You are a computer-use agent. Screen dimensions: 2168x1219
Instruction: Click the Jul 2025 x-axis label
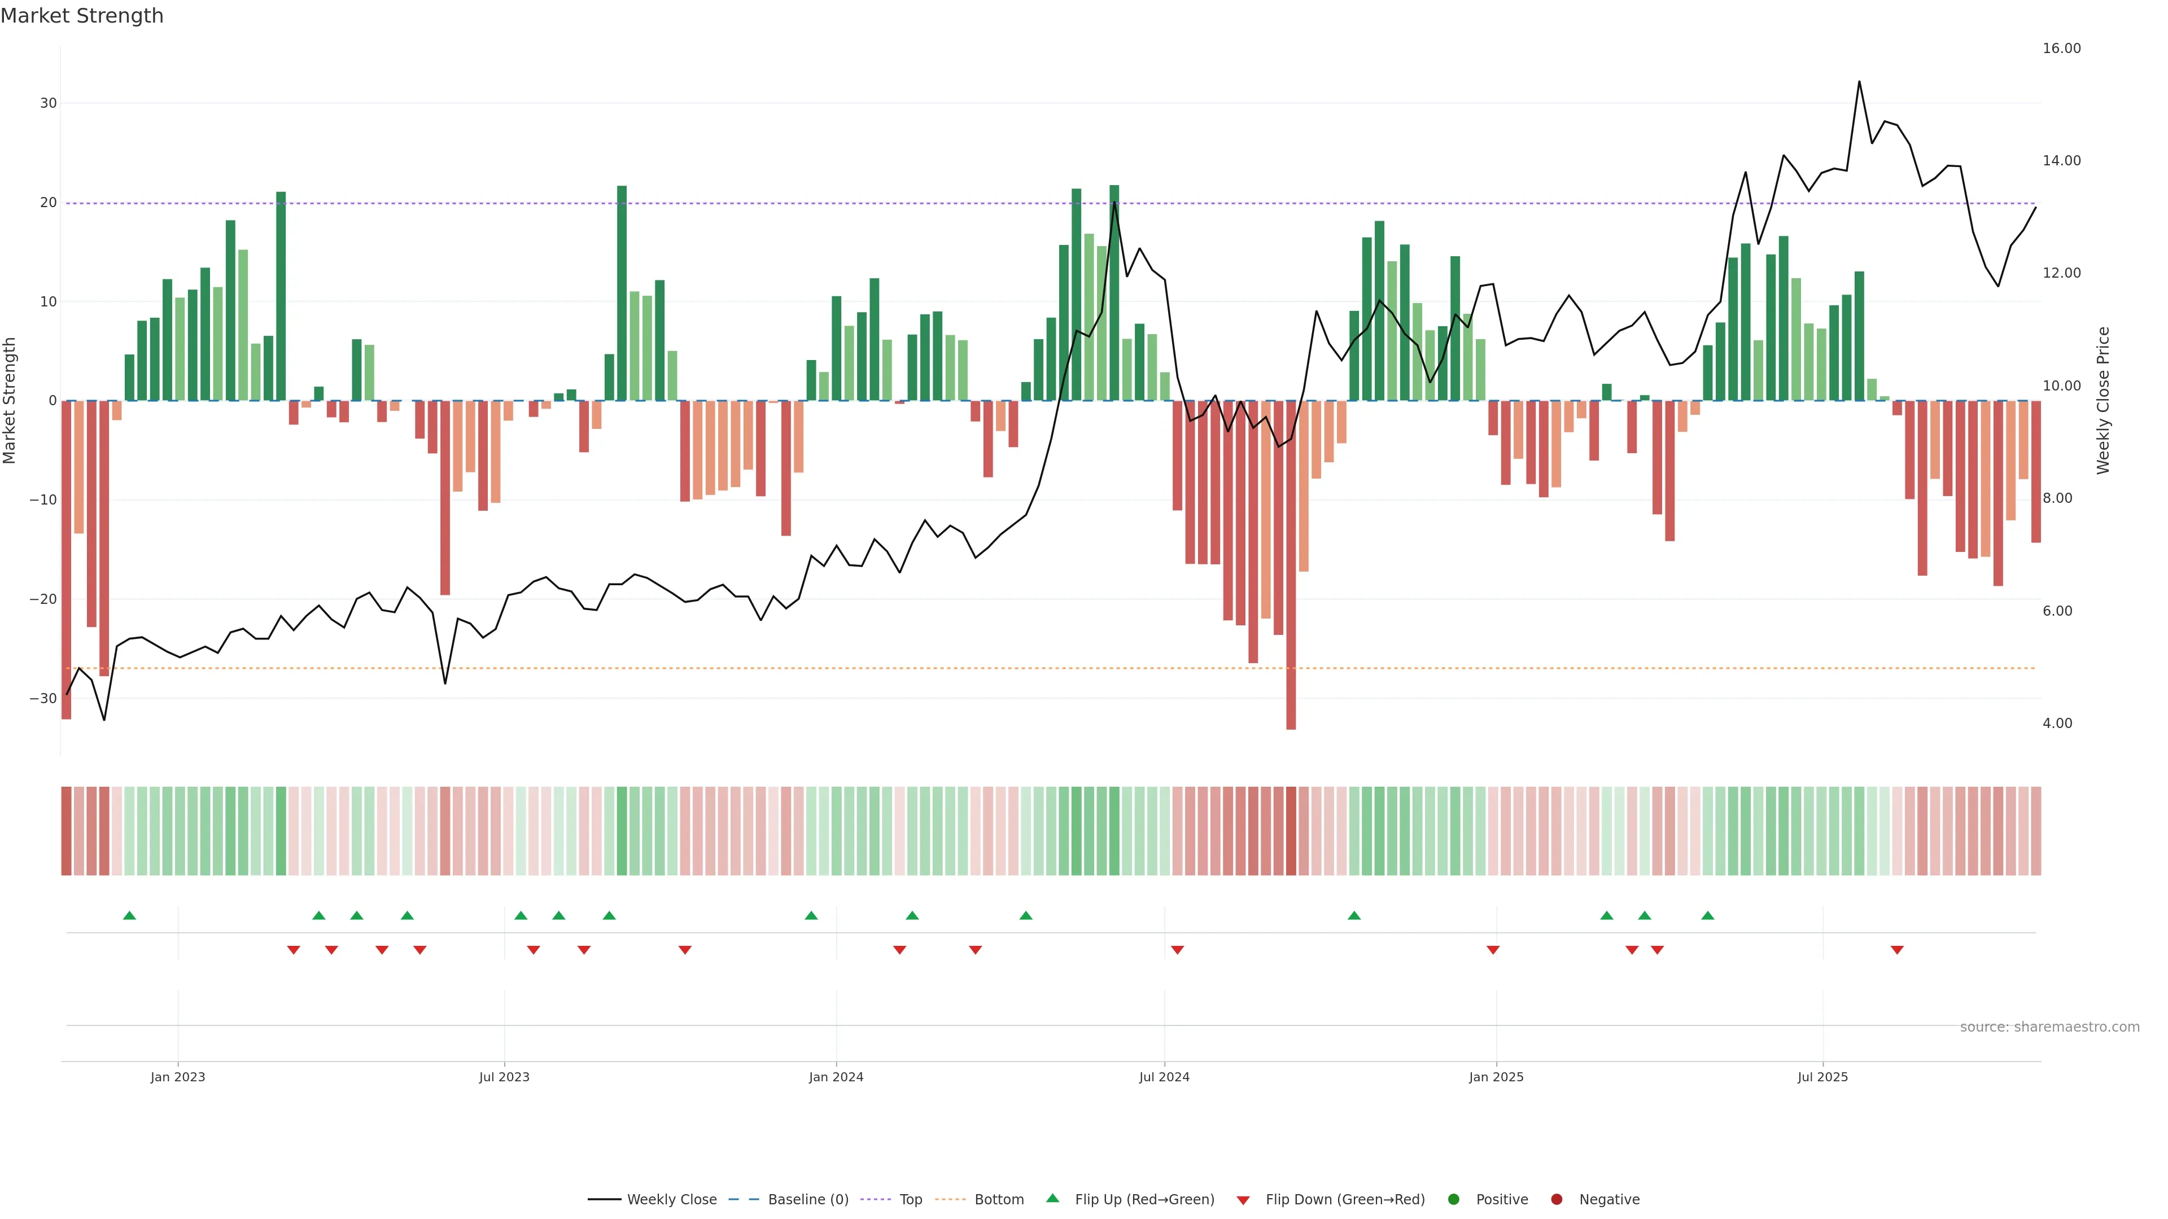click(1822, 1077)
